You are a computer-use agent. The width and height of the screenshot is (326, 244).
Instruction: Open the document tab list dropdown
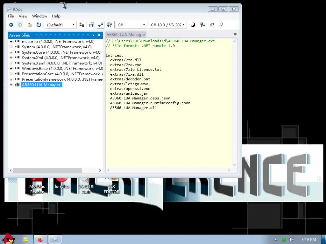[235, 34]
